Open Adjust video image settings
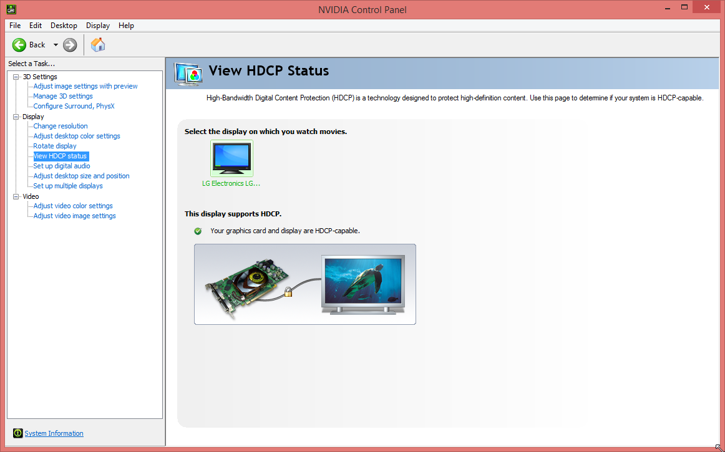725x452 pixels. tap(74, 216)
